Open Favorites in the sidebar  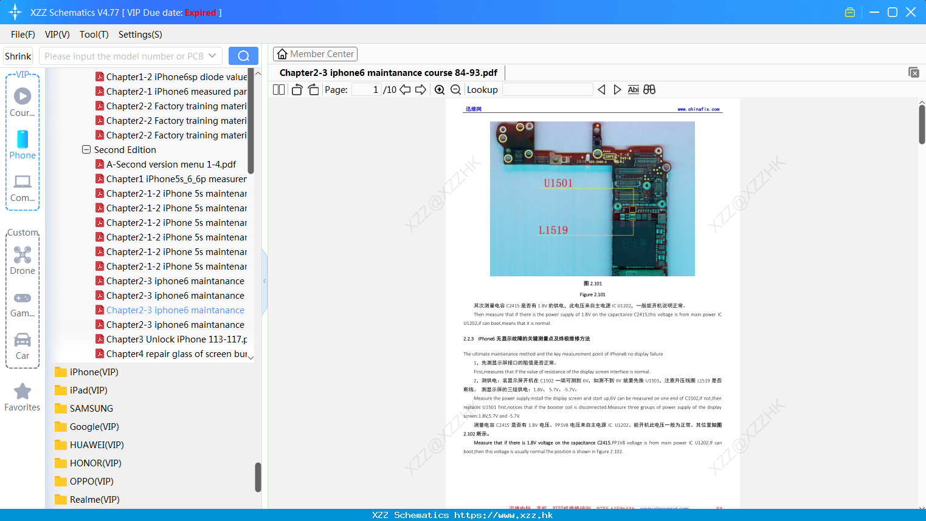(x=22, y=397)
